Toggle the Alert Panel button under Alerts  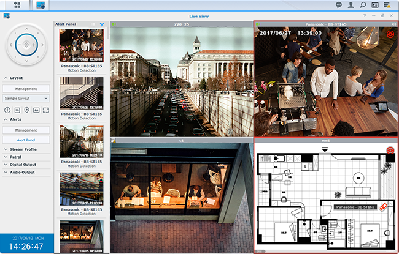26,140
